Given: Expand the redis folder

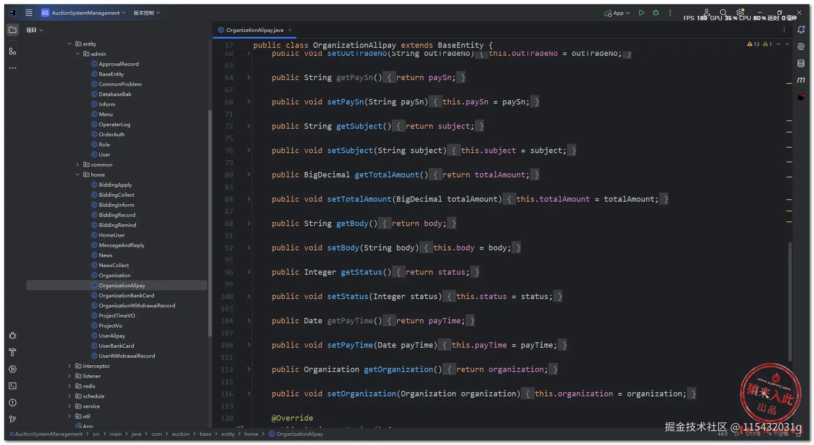Looking at the screenshot, I should [x=70, y=386].
